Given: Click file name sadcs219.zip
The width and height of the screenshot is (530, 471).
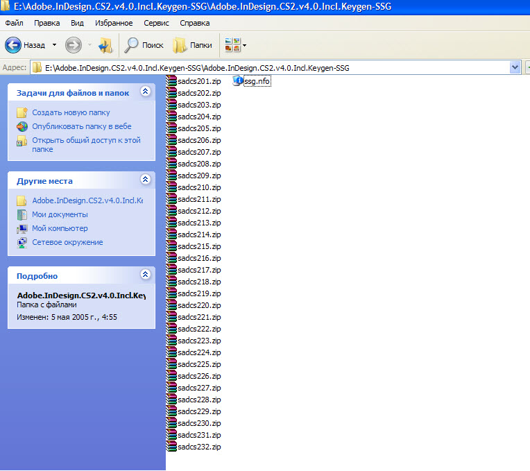Looking at the screenshot, I should coord(199,293).
